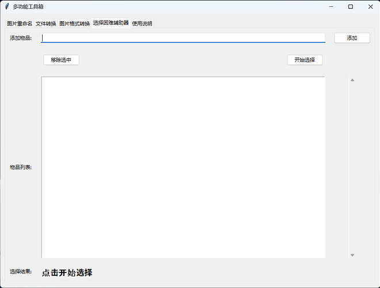
Task: Go to the 图片格式转换 tab
Action: pos(75,24)
